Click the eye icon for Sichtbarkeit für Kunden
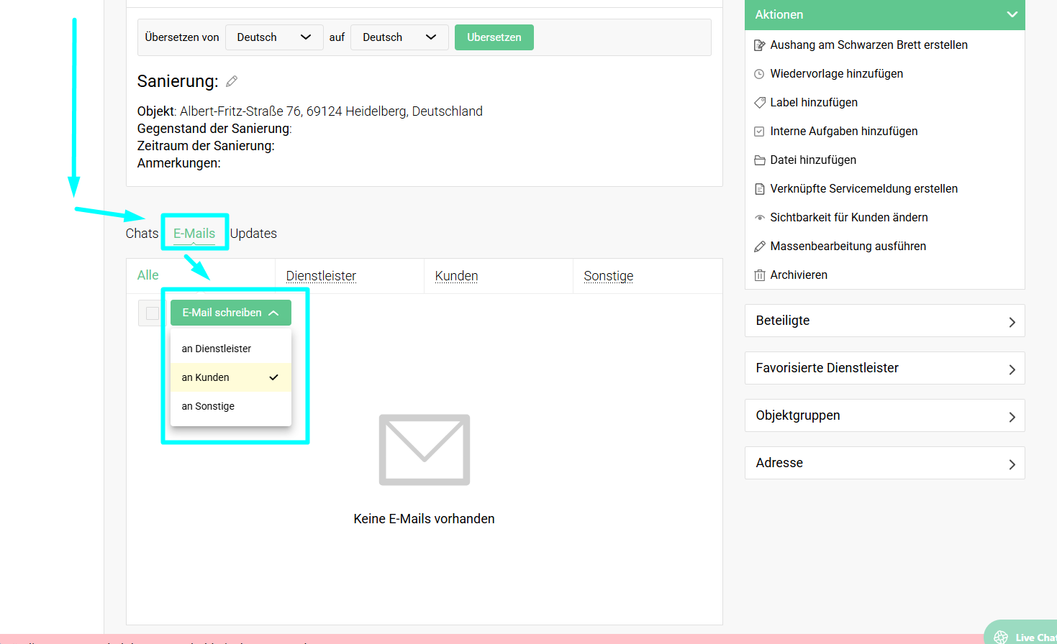 coord(759,218)
